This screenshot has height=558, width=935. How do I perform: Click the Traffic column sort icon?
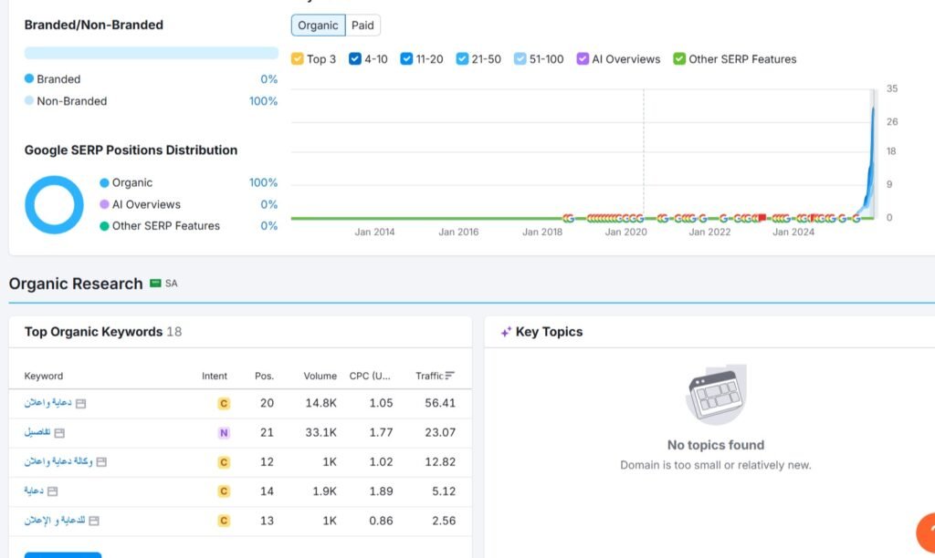pyautogui.click(x=449, y=376)
